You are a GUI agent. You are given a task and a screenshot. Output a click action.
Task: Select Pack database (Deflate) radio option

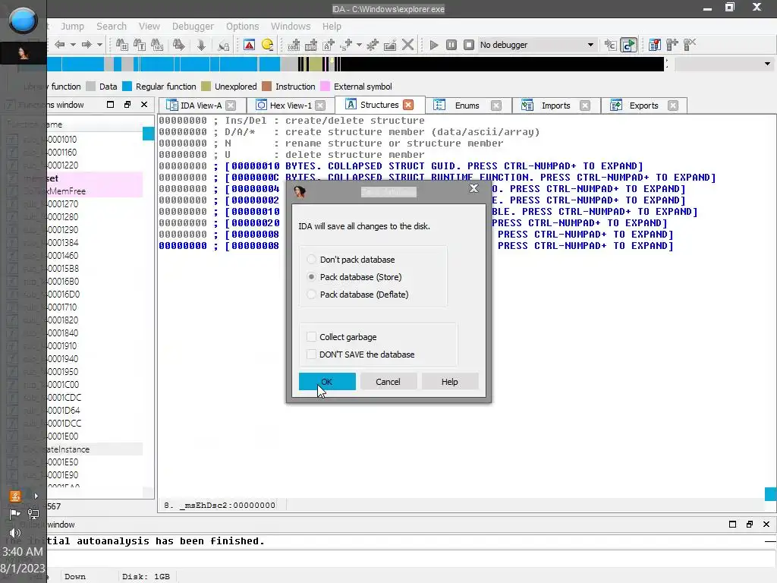click(311, 294)
